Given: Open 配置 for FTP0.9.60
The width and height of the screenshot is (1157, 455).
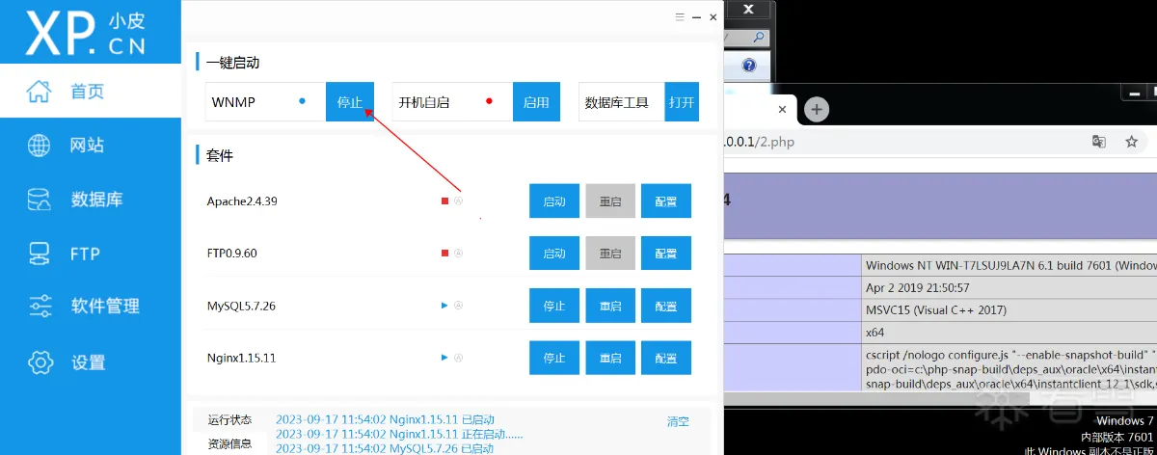Looking at the screenshot, I should (666, 254).
